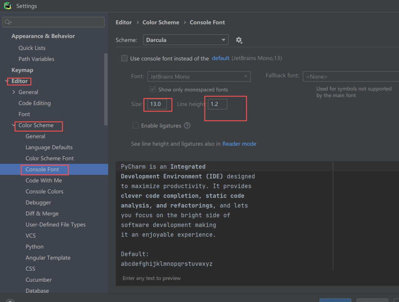This screenshot has width=399, height=302.
Task: Open Color Scheme Font settings page
Action: [49, 158]
